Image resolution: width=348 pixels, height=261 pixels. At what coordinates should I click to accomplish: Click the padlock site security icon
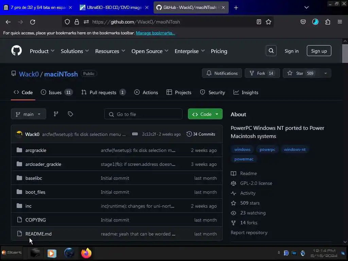click(x=76, y=22)
